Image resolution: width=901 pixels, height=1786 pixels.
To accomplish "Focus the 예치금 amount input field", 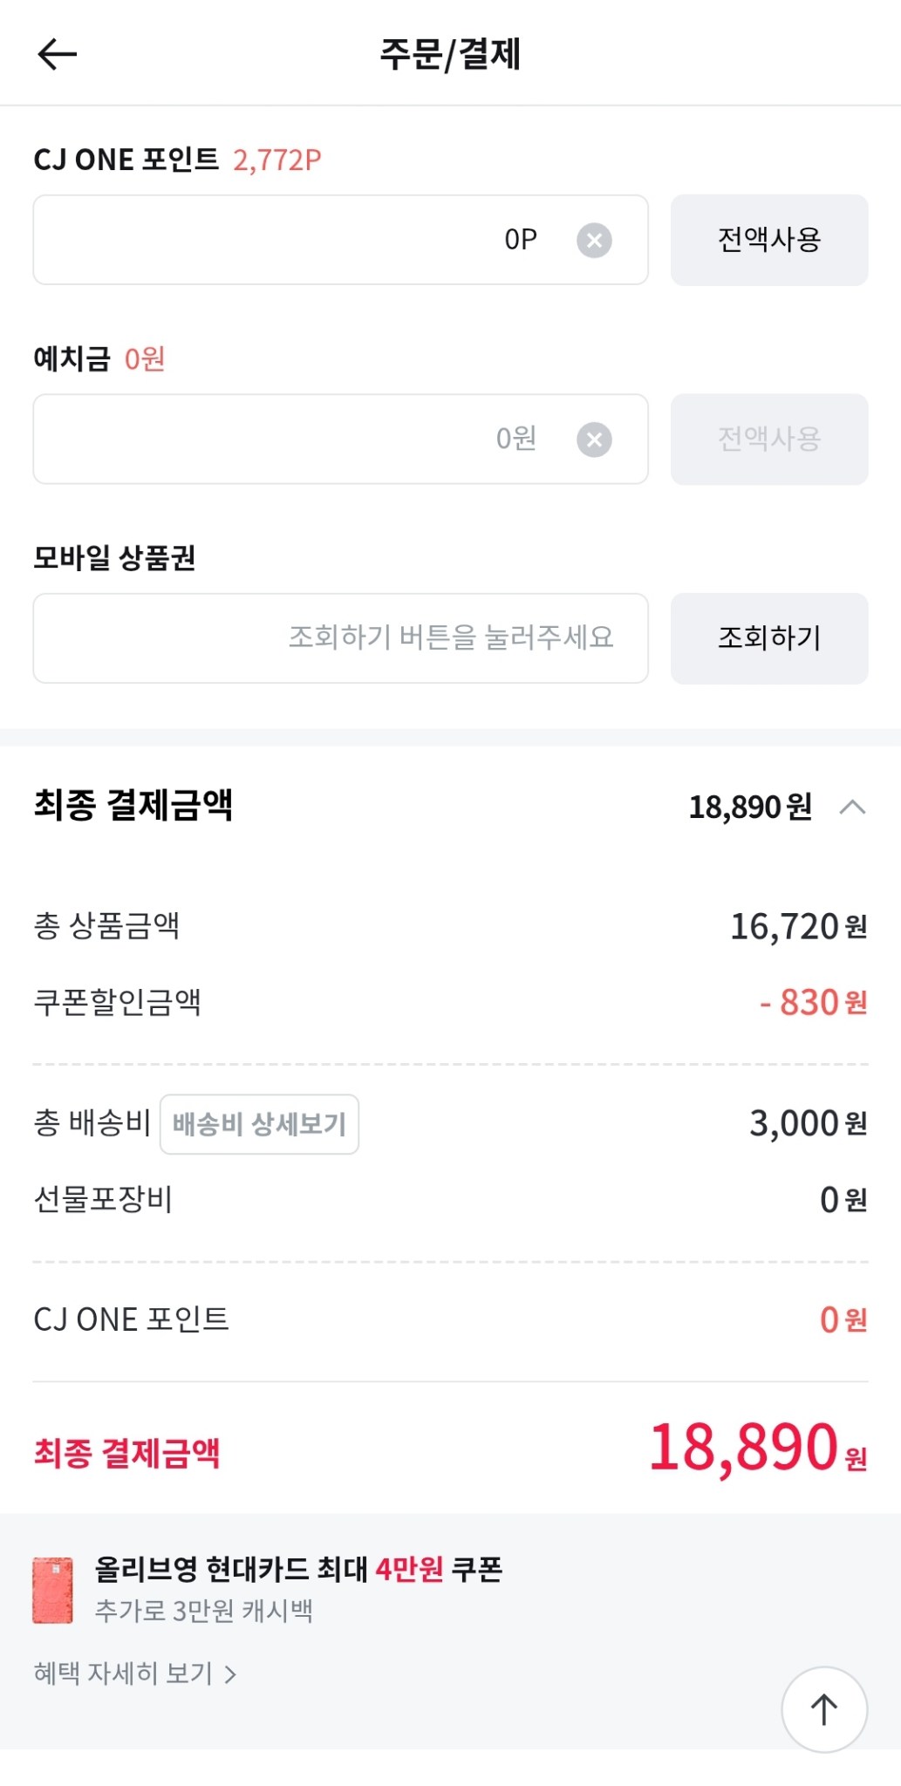I will [297, 440].
